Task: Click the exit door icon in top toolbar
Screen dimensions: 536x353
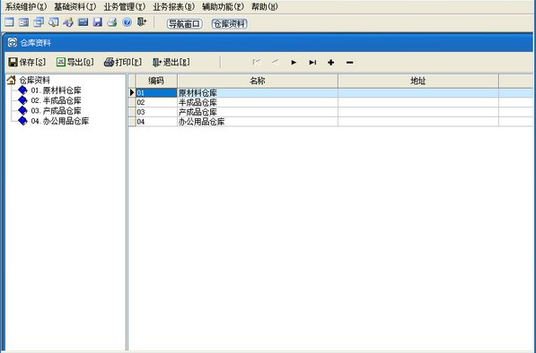Action: [x=142, y=22]
